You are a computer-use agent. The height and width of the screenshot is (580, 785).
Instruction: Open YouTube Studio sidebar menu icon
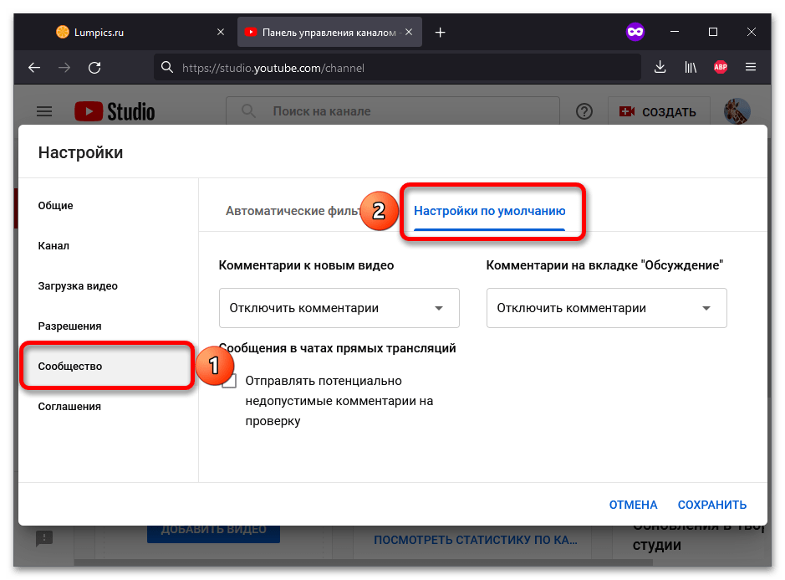point(44,111)
